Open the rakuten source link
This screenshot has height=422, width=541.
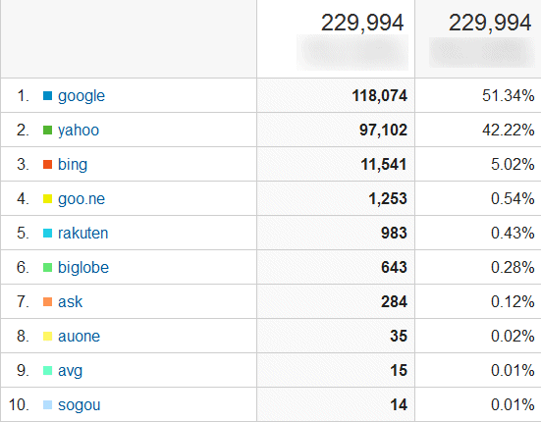[x=82, y=233]
